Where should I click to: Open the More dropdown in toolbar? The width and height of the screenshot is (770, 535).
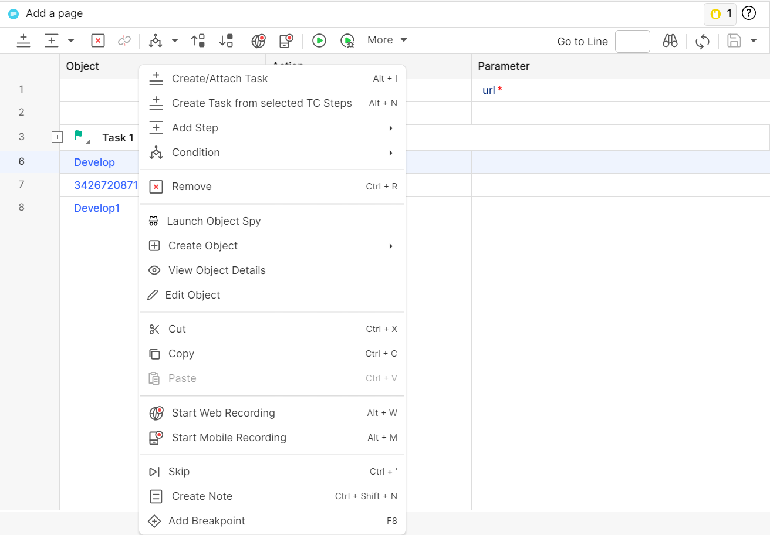[x=387, y=40]
